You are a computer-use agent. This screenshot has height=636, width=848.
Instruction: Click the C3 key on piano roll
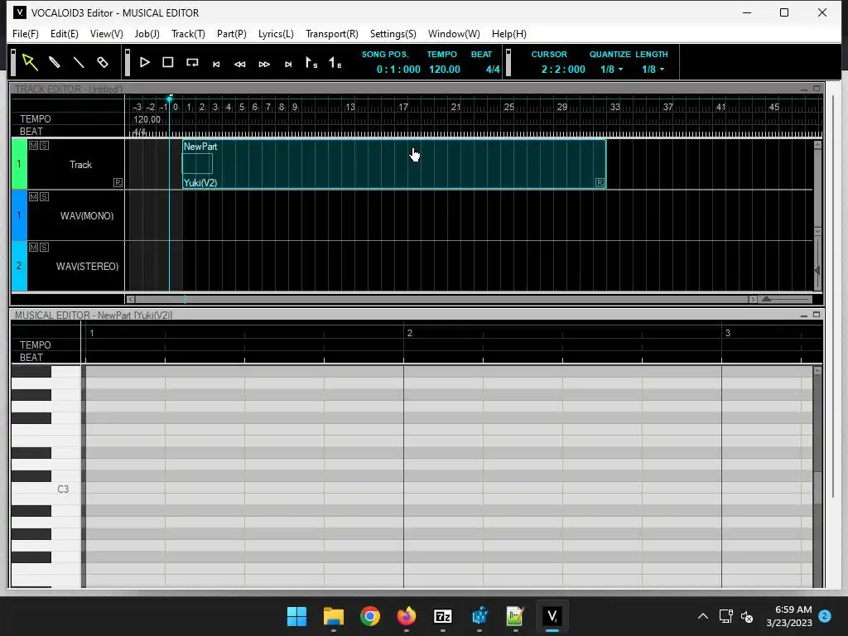(x=46, y=489)
